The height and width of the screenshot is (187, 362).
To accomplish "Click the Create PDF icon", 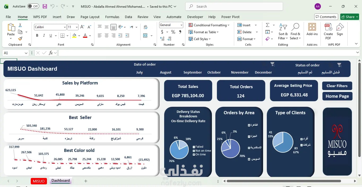I will (328, 31).
